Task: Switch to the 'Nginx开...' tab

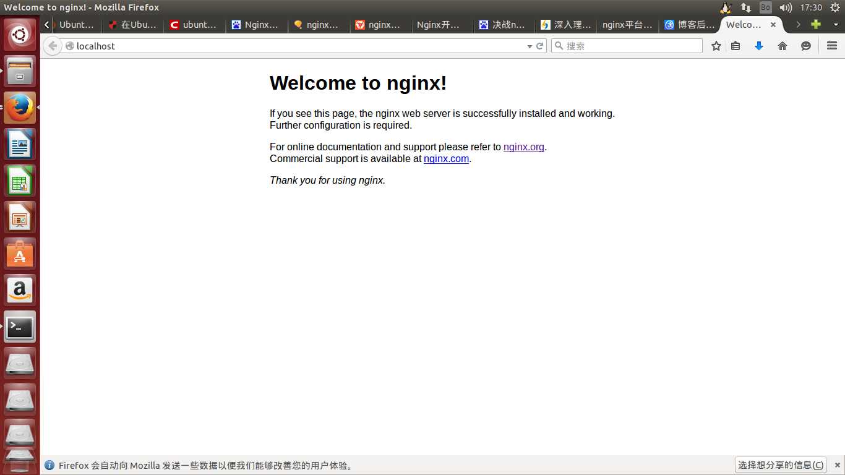Action: coord(442,25)
